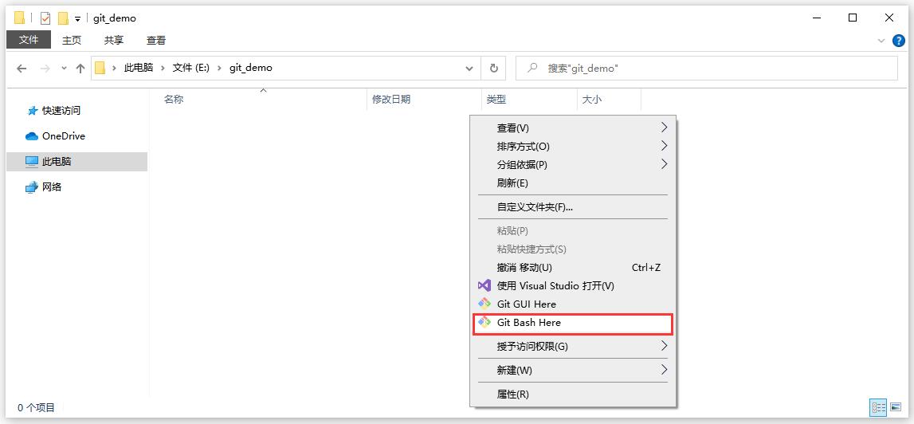Switch to details view icon
The image size is (914, 424).
[x=879, y=407]
